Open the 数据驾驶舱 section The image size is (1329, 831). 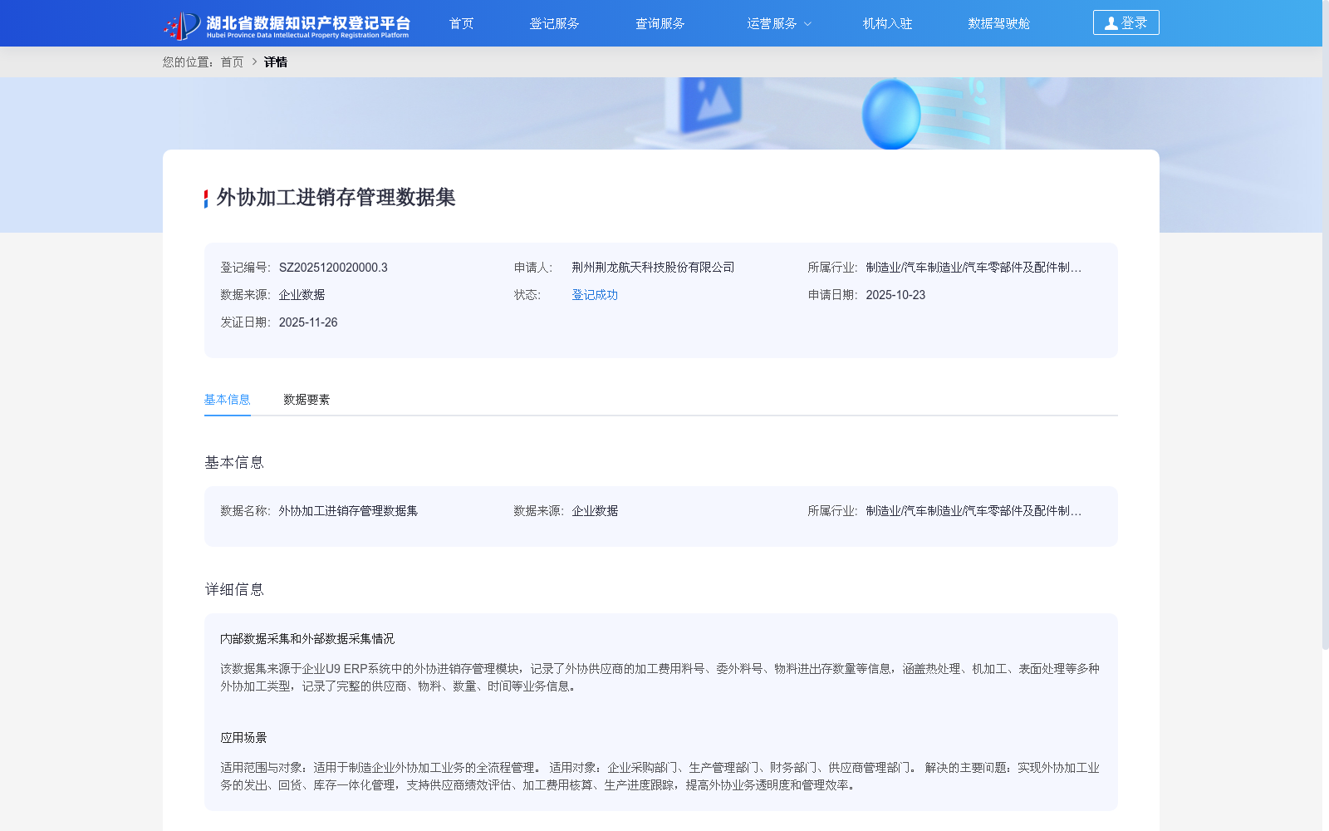tap(998, 23)
